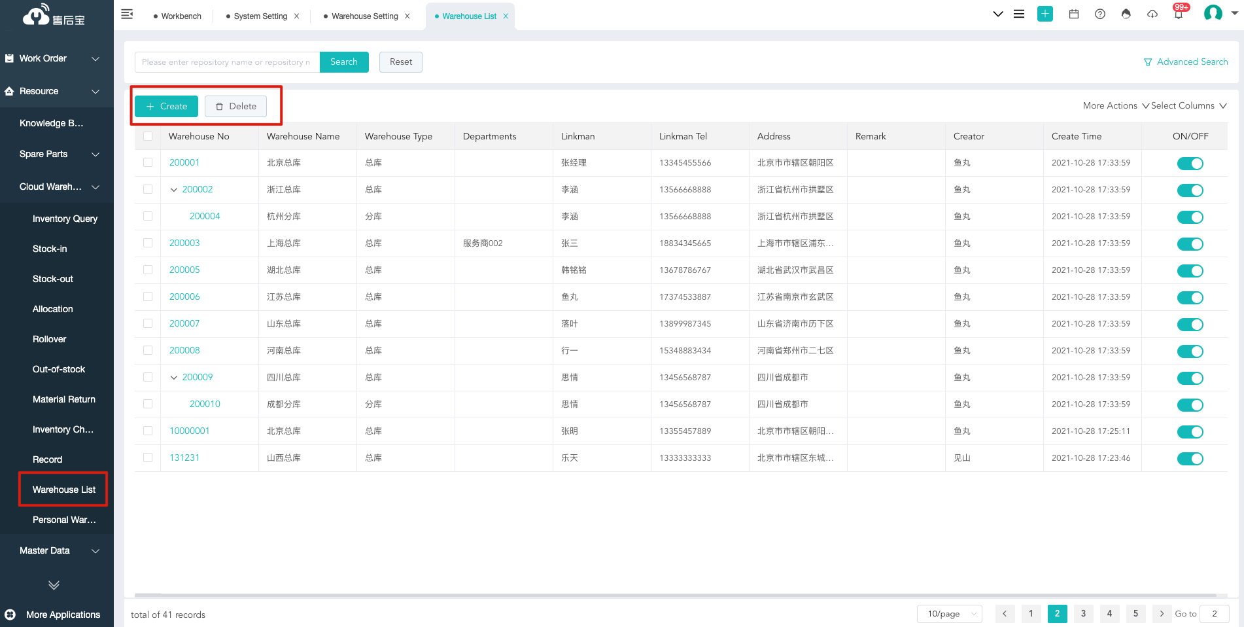The width and height of the screenshot is (1244, 627).
Task: Check the row for warehouse 131231
Action: (148, 457)
